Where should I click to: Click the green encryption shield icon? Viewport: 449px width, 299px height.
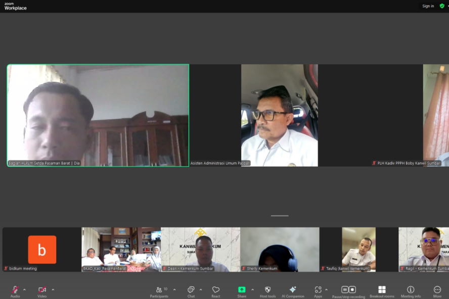(x=442, y=6)
